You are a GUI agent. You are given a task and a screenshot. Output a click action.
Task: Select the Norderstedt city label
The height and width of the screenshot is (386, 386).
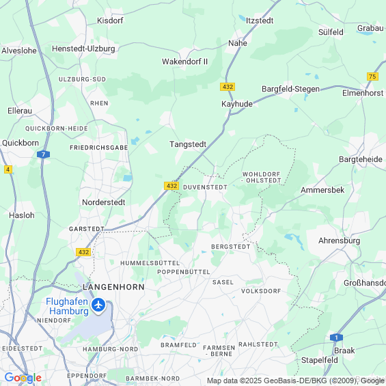[x=104, y=202]
